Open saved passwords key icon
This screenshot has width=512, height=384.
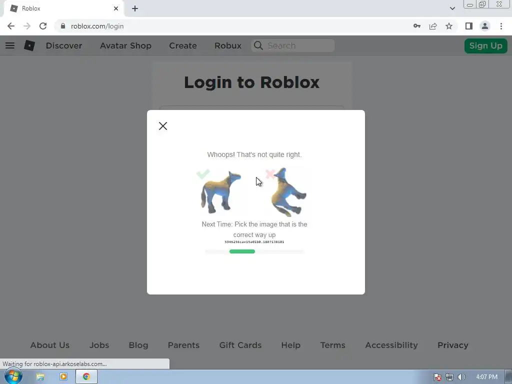[x=417, y=26]
